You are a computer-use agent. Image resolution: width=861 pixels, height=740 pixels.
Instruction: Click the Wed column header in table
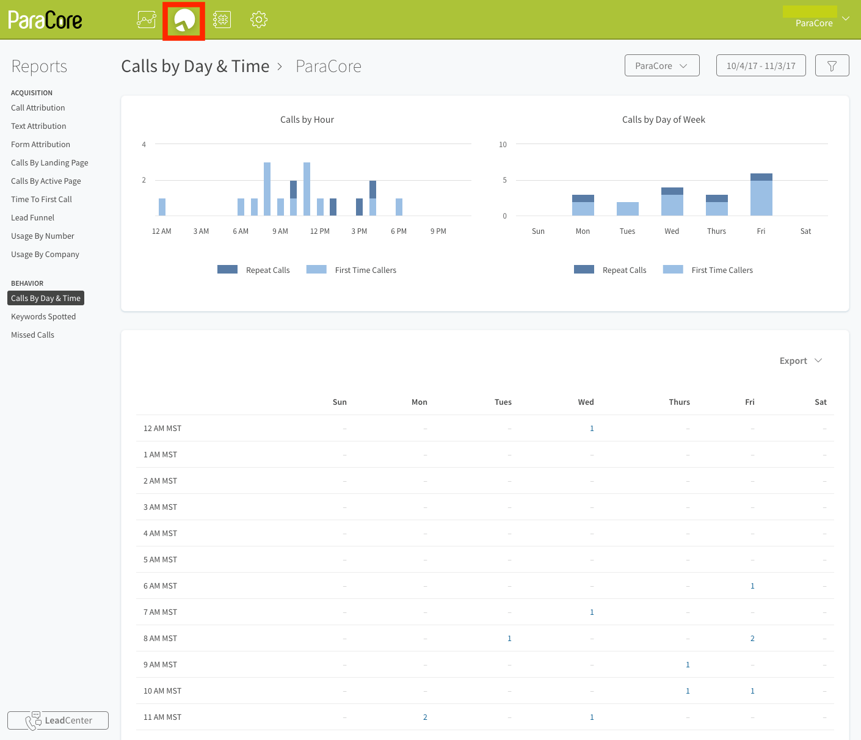point(586,402)
